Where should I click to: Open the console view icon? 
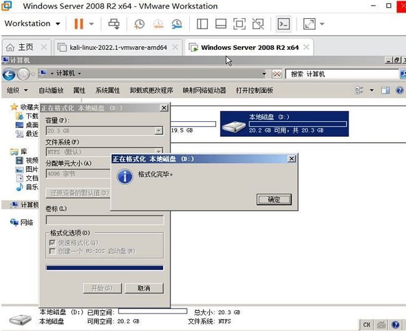[x=284, y=24]
